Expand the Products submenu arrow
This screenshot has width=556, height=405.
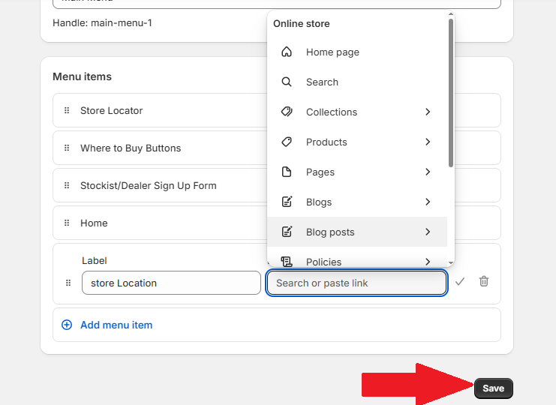428,142
